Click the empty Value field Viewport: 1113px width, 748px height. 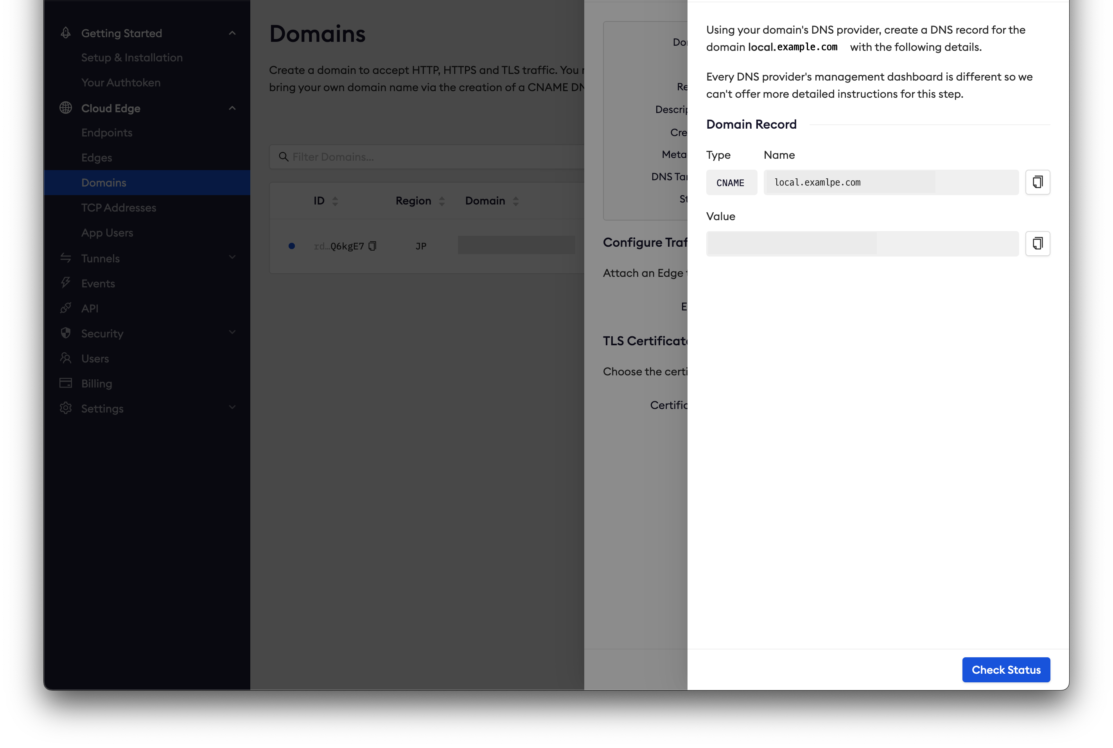click(x=862, y=244)
